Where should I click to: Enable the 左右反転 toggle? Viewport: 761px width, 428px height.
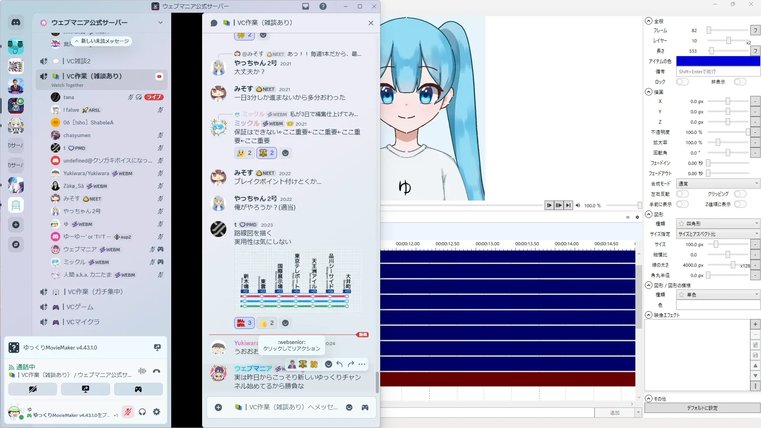682,194
